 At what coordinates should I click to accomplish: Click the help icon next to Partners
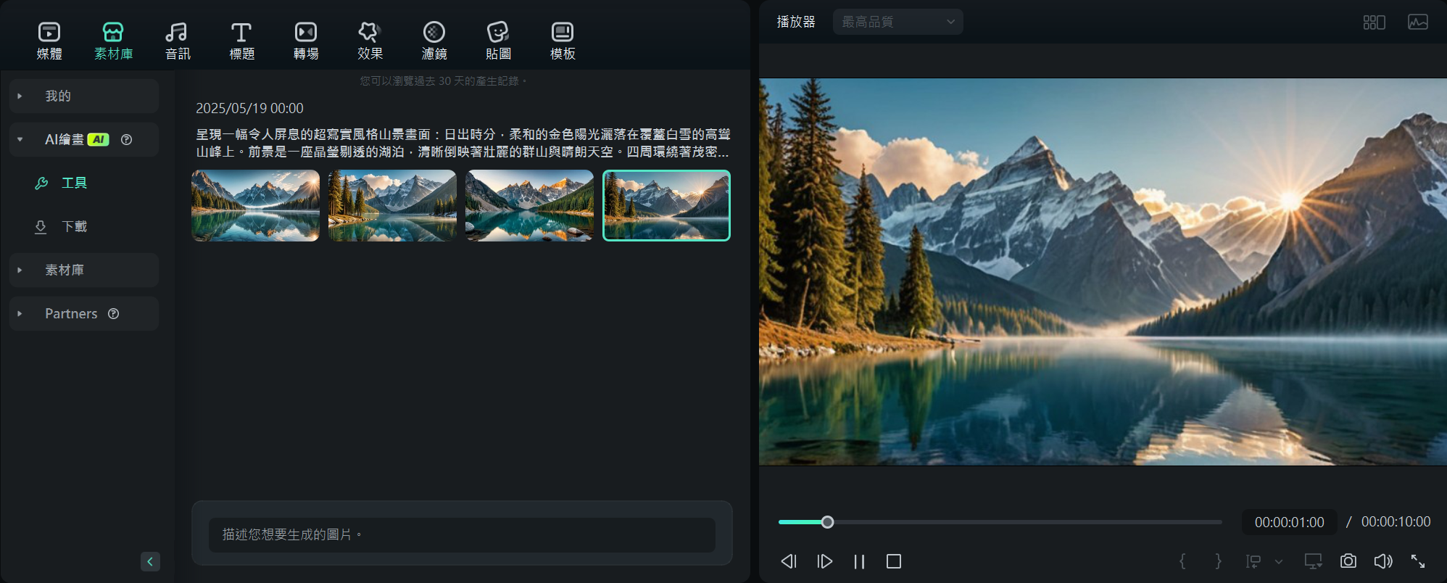click(x=113, y=313)
